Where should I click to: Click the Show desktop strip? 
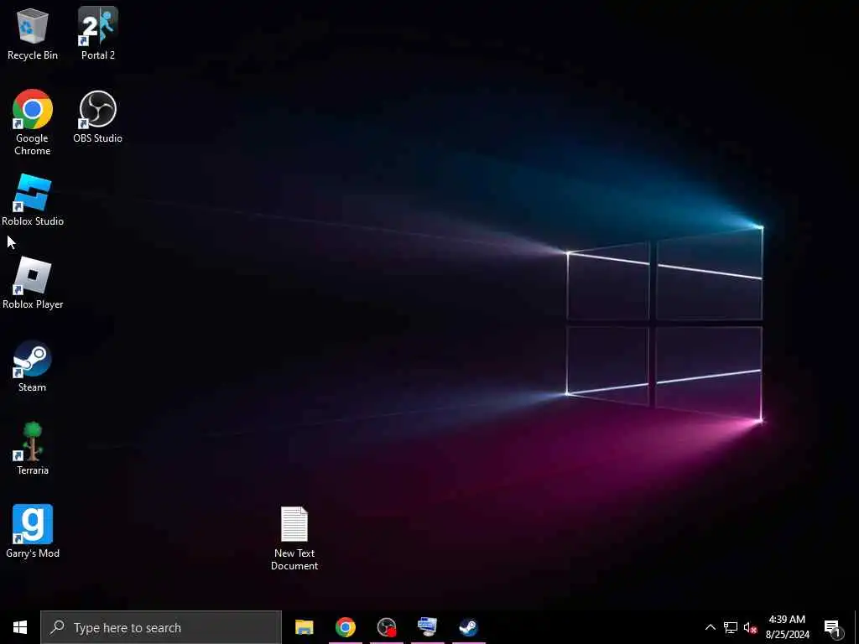pos(856,627)
